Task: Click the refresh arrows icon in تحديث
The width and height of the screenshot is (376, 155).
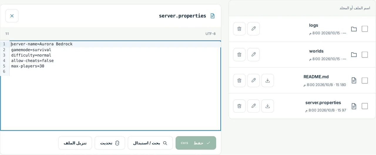Action: tap(117, 143)
